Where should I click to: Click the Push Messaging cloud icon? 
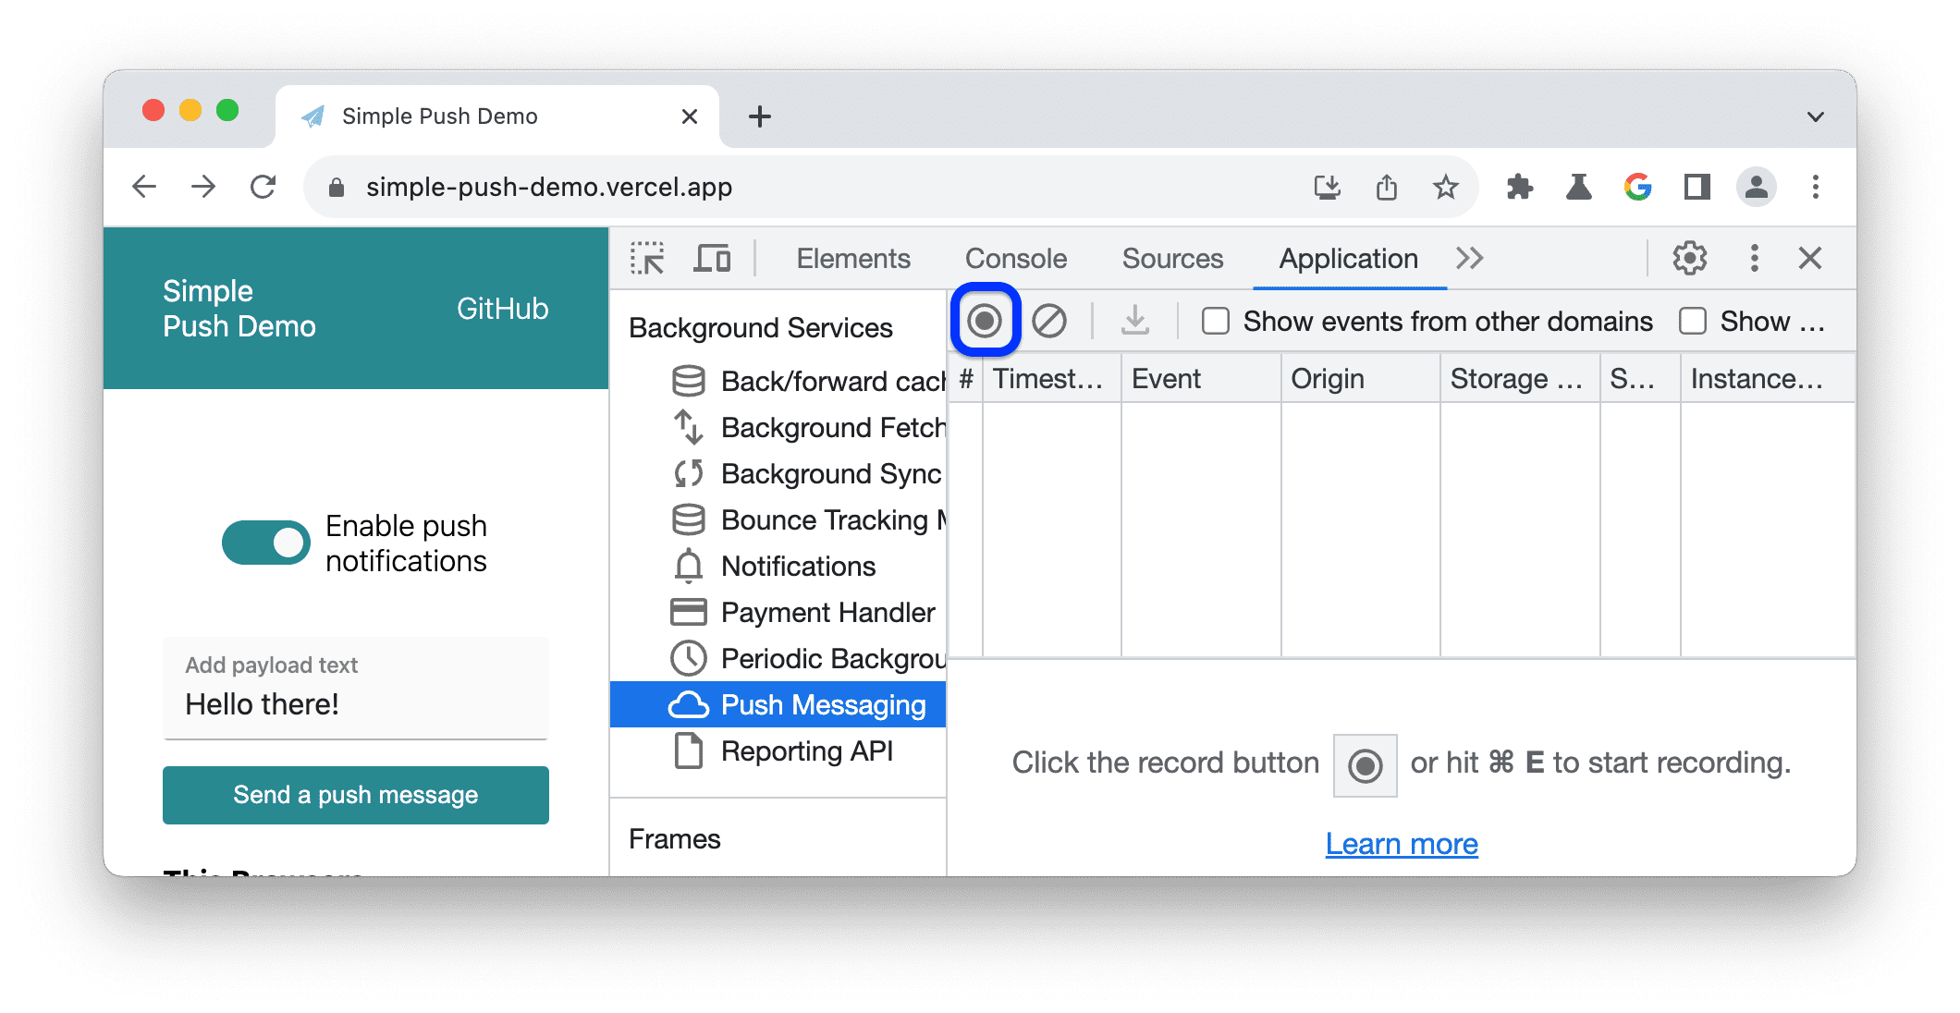[x=687, y=704]
